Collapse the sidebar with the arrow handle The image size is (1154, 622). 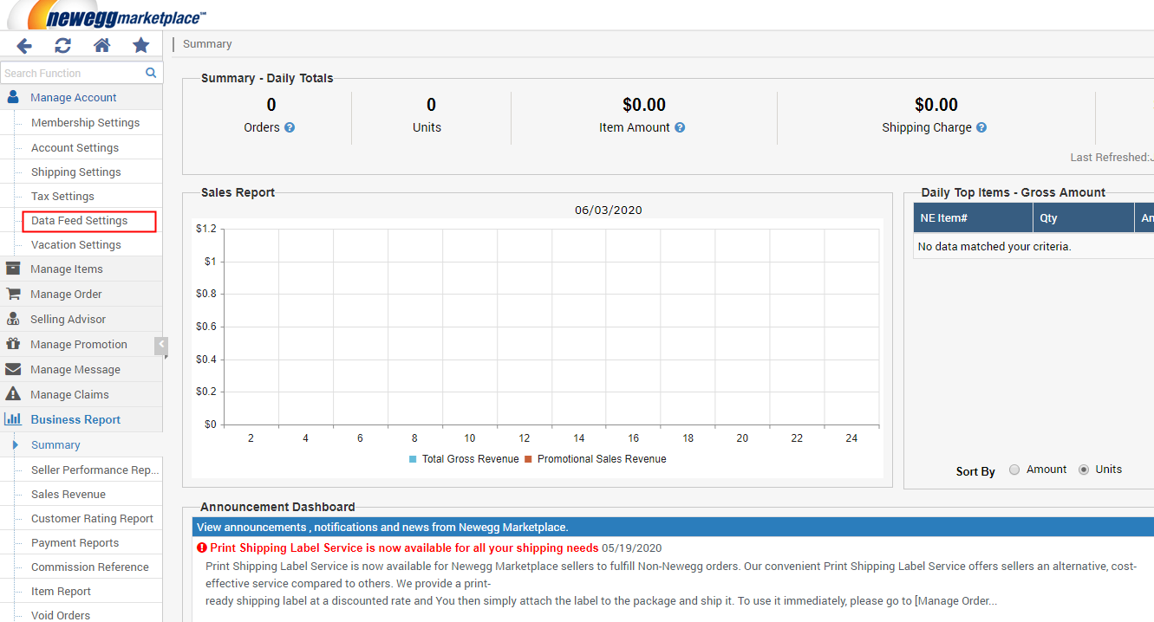point(161,347)
